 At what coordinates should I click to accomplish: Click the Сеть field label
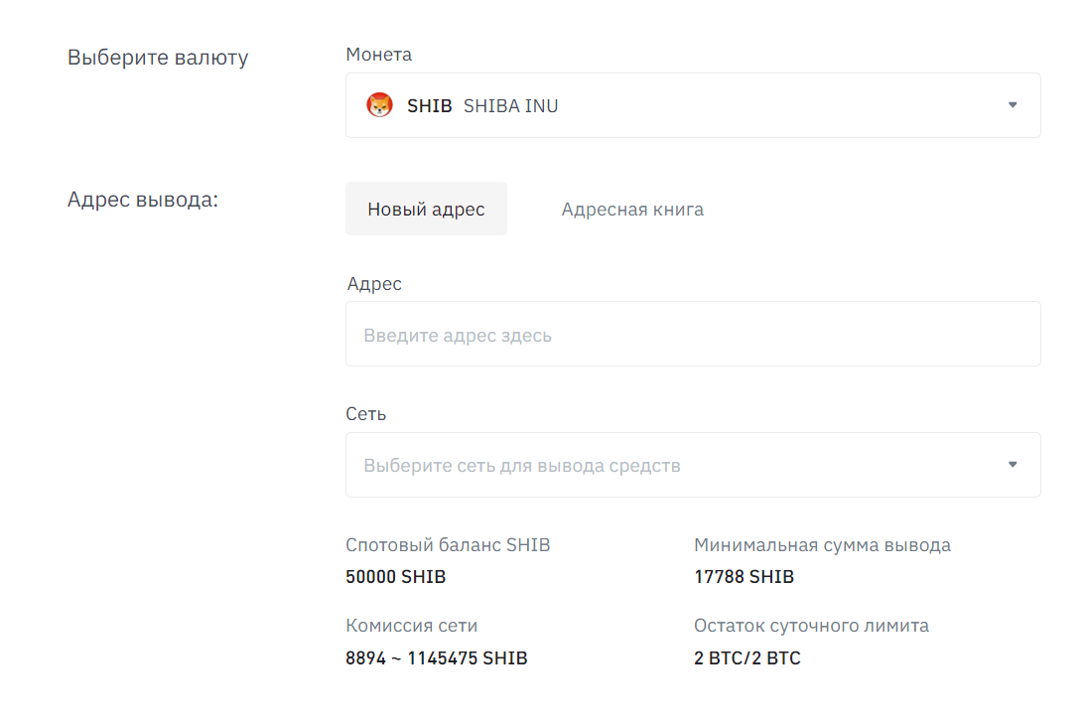click(x=366, y=414)
